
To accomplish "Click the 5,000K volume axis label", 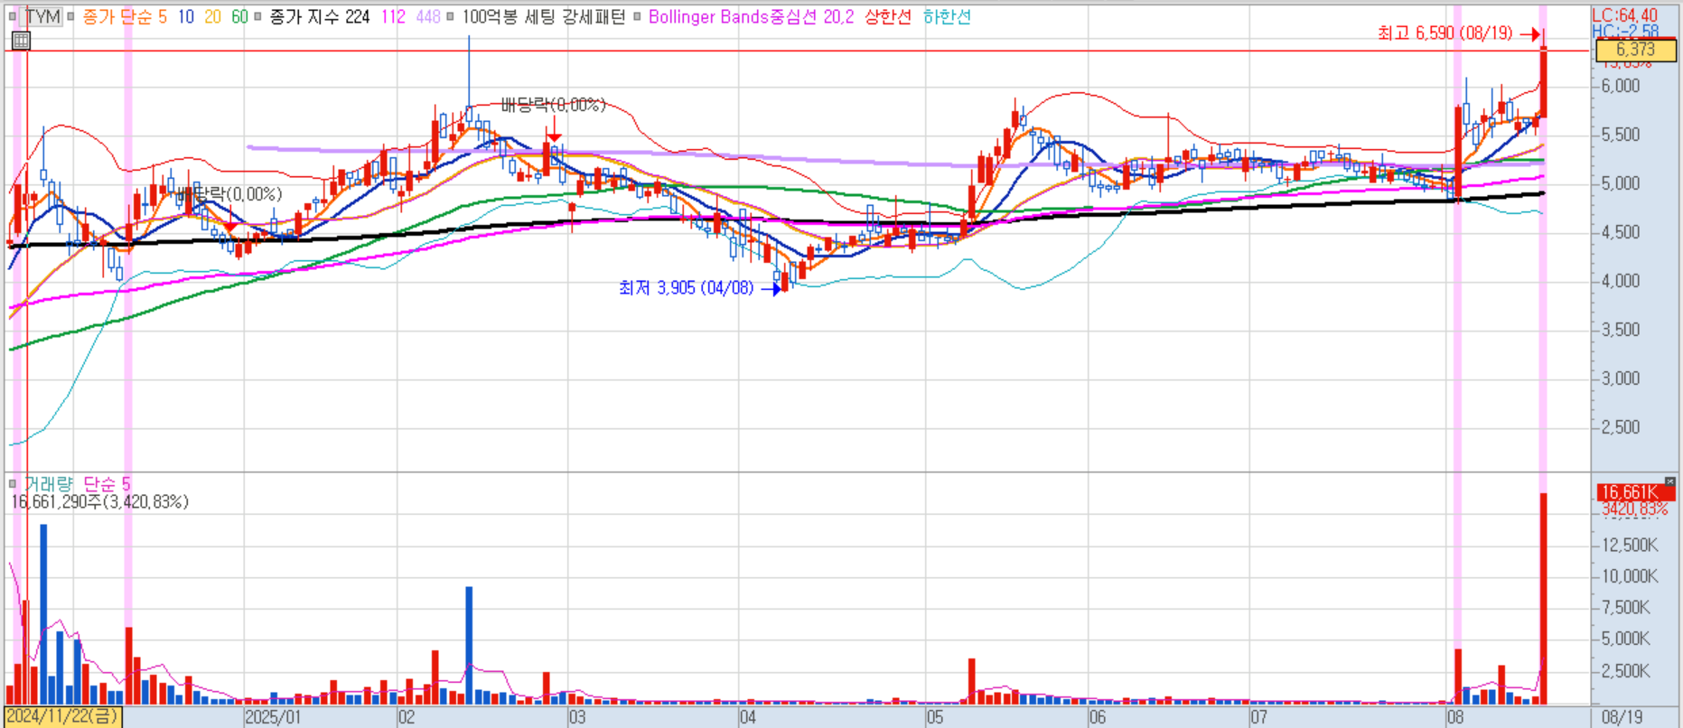I will 1626,639.
